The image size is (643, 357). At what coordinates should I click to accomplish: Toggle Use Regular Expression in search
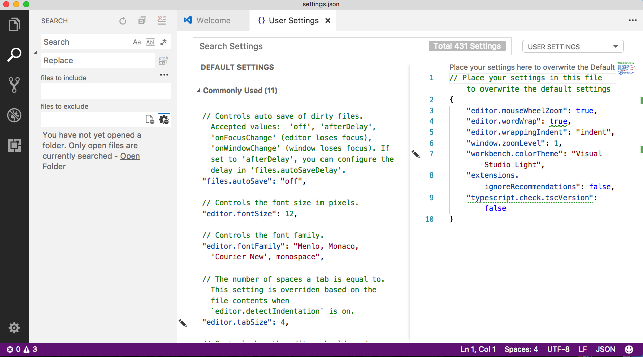164,42
